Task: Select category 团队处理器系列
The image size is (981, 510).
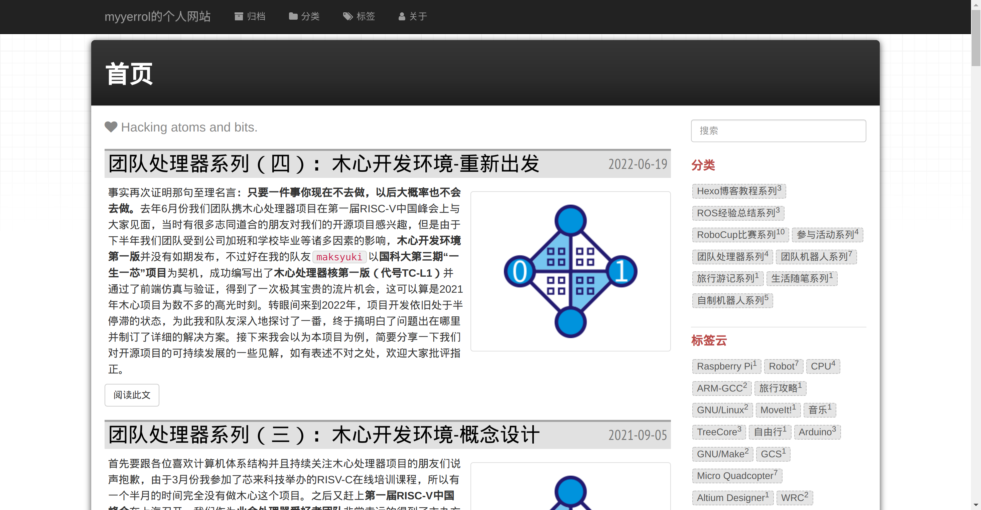Action: (x=732, y=257)
